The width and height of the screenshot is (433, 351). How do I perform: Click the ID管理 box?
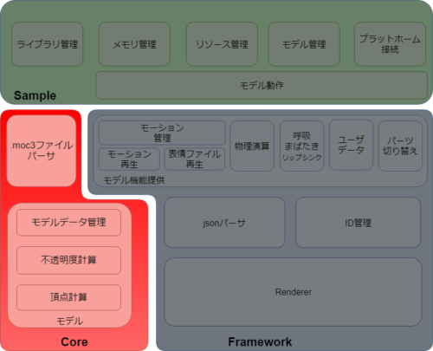coord(358,223)
